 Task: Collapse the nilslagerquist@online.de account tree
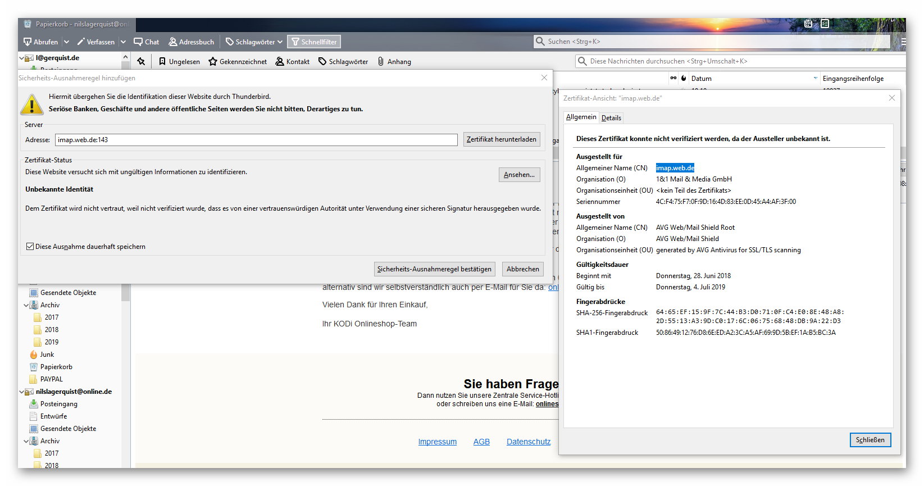point(22,392)
